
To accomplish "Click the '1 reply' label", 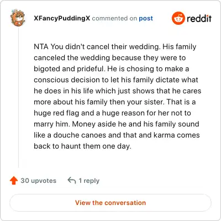I will pyautogui.click(x=89, y=181).
